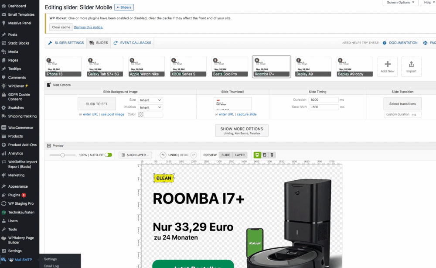
Task: Open the background Size dropdown
Action: [150, 100]
